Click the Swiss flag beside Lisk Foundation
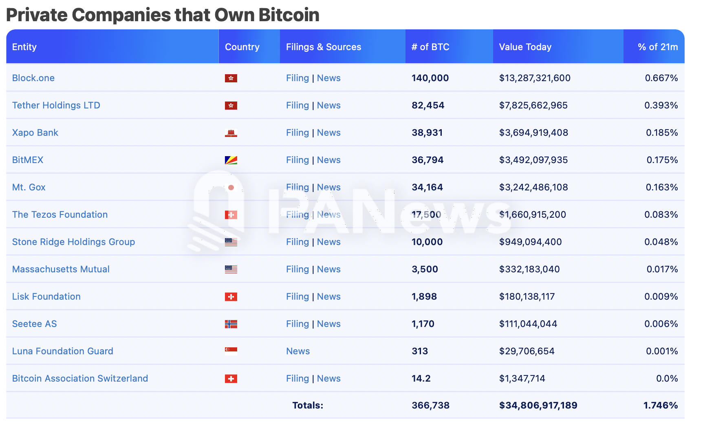 tap(231, 297)
